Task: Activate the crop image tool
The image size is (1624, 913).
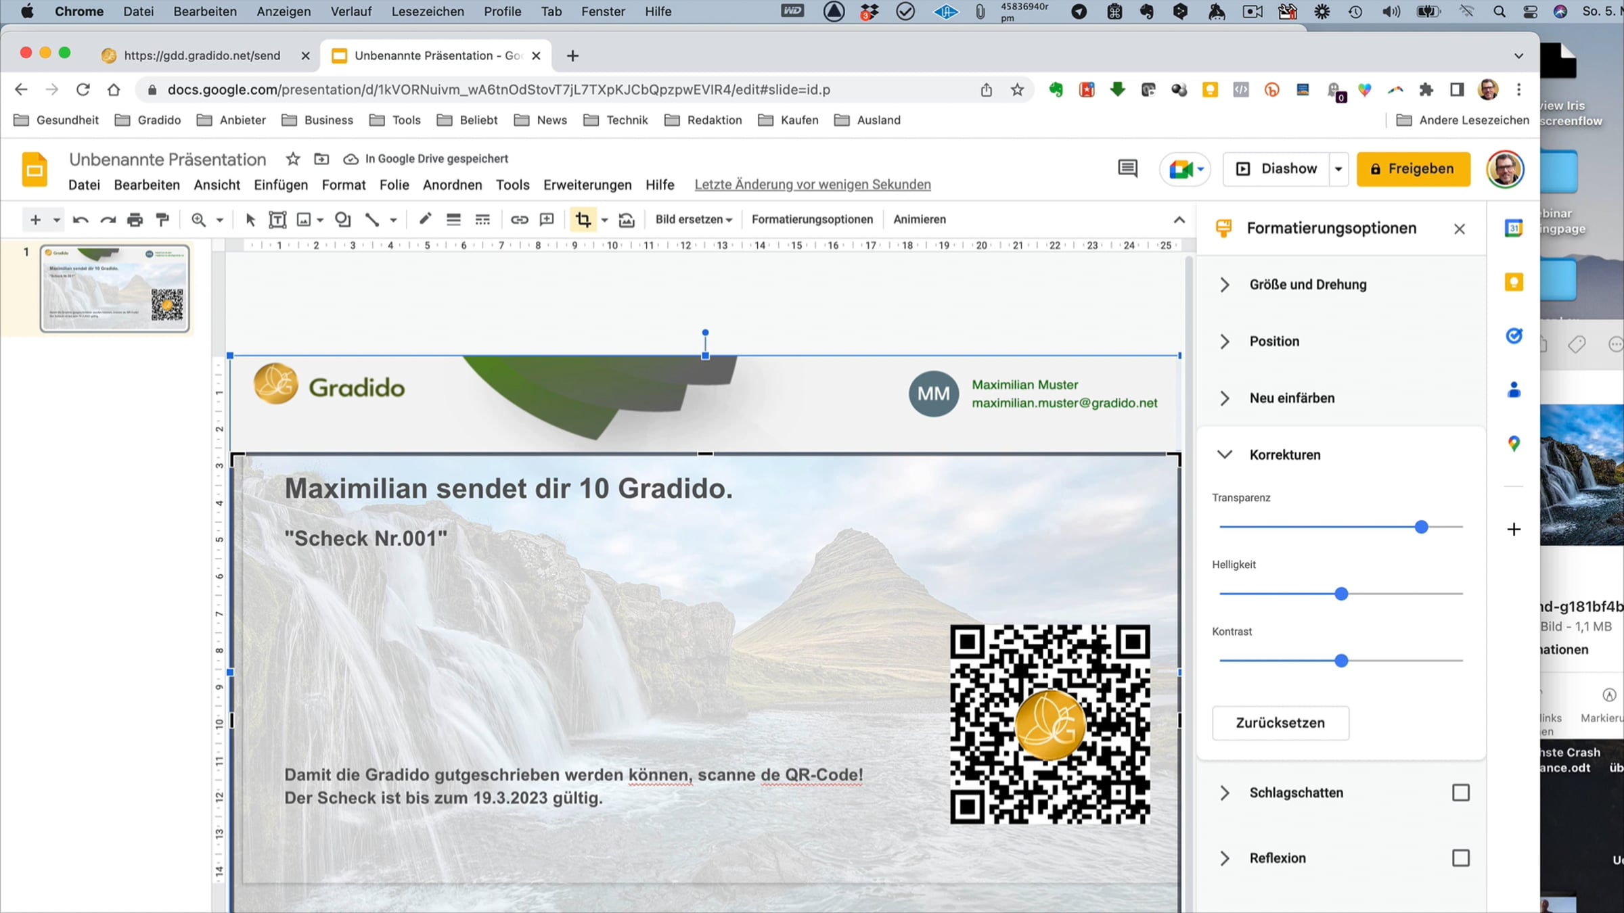Action: click(x=583, y=220)
